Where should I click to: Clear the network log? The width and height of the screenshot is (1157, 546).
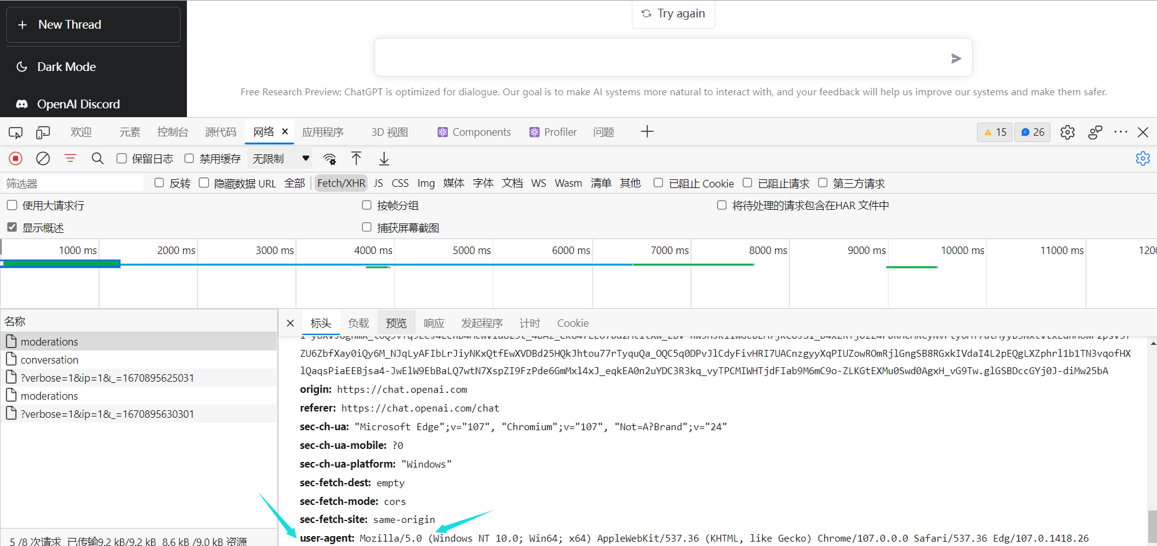coord(43,158)
